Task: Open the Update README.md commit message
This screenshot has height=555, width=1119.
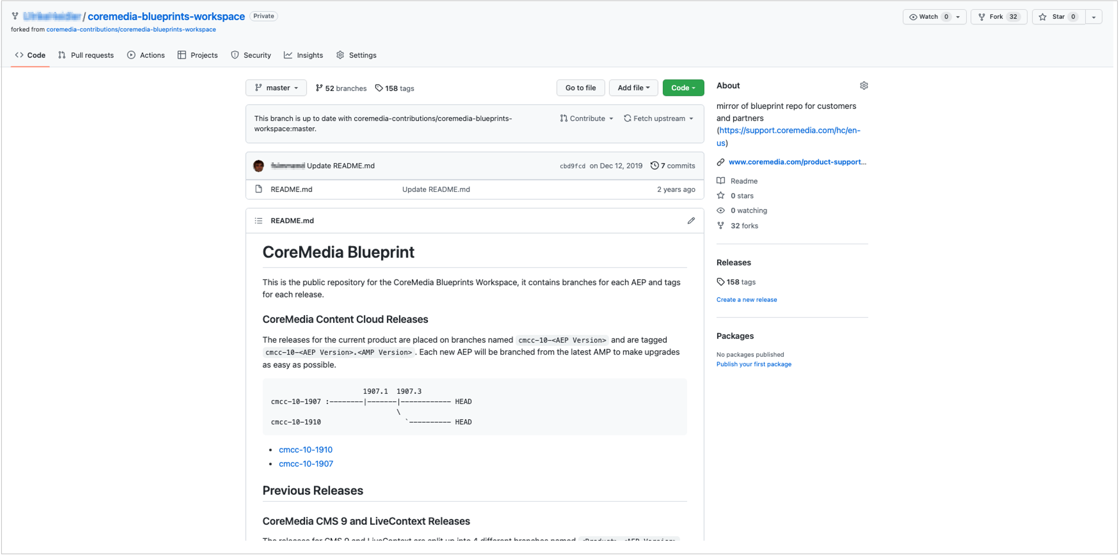Action: [341, 166]
